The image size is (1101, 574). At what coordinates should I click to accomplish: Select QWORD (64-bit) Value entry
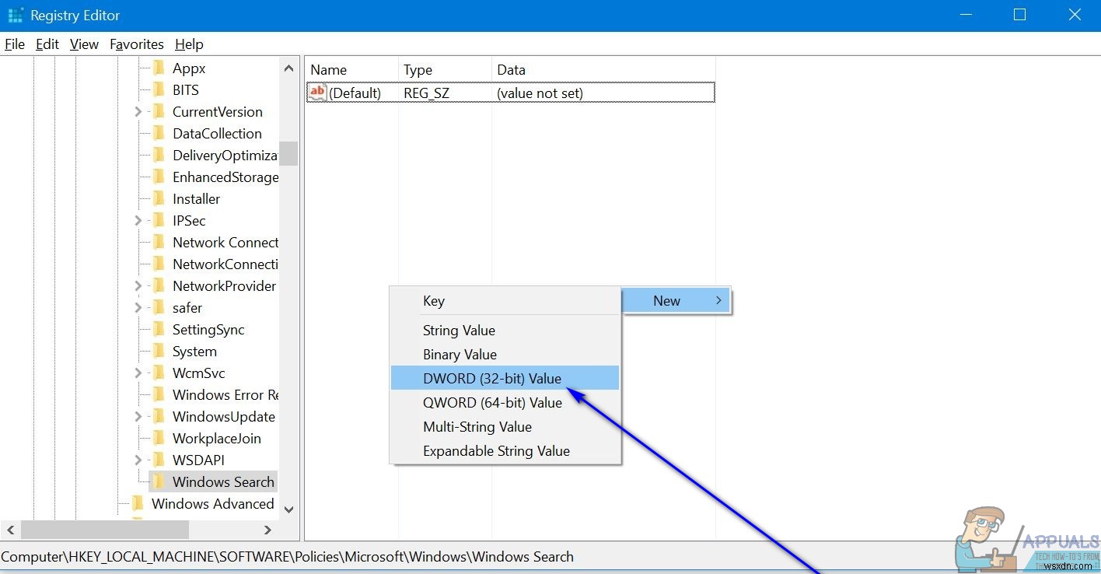(491, 402)
